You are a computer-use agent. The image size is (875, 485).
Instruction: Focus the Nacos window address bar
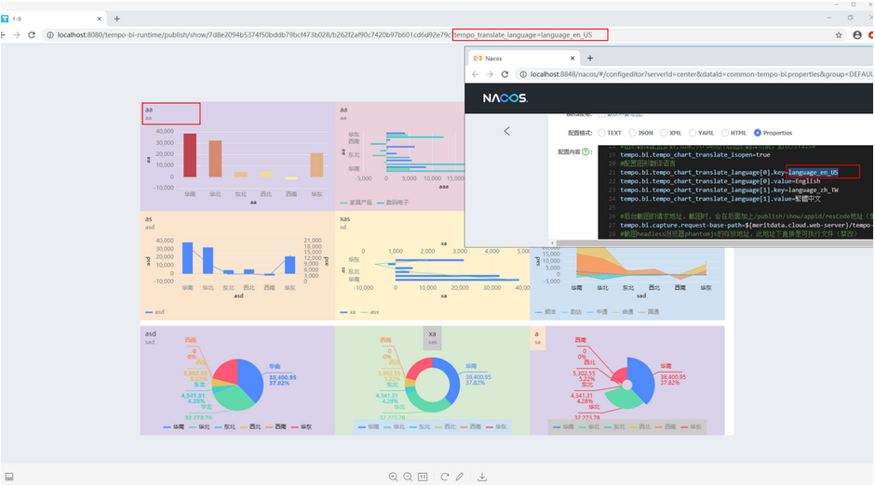click(x=694, y=74)
